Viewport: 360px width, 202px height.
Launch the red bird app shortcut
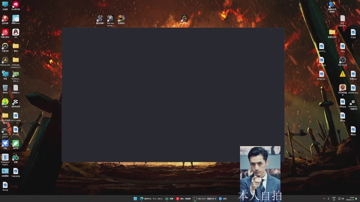[5, 19]
